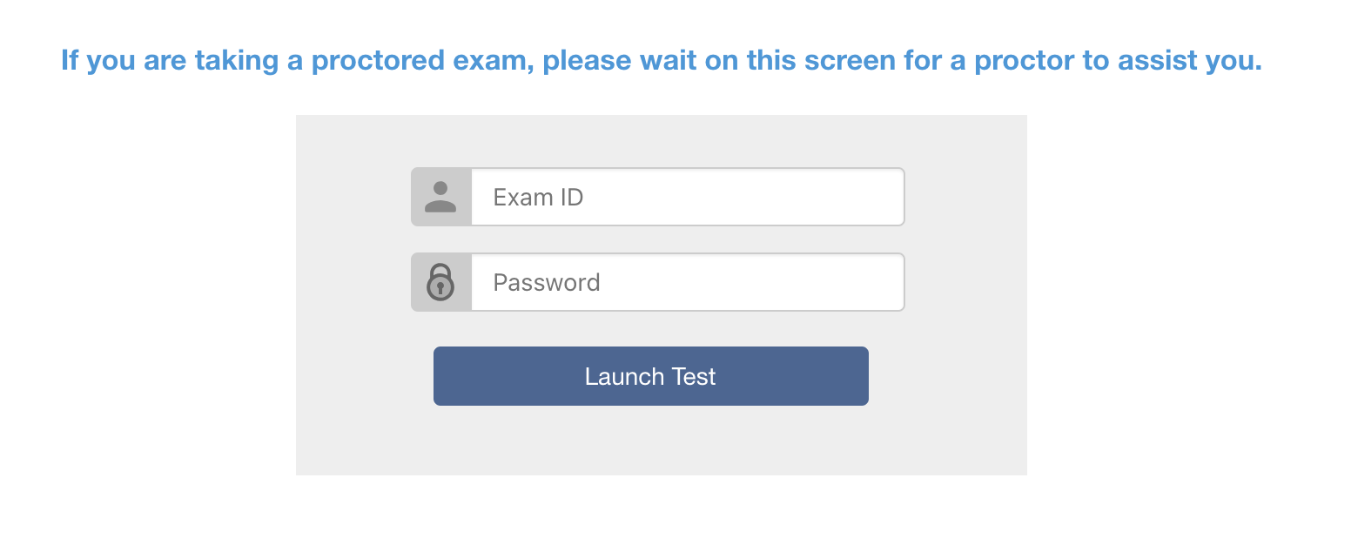1358x545 pixels.
Task: Select the lock symbol icon
Action: [x=440, y=282]
